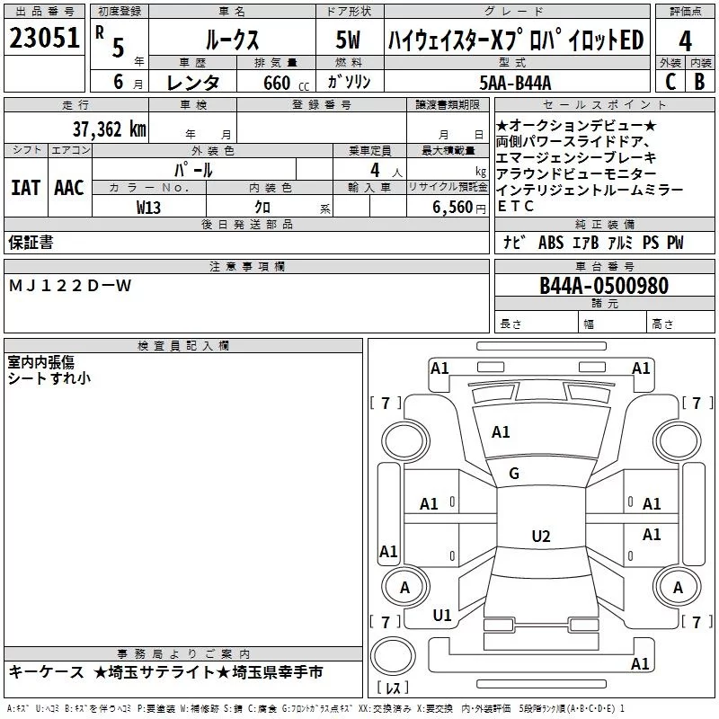Click ABS in genuine equipment
The image size is (719, 719).
tap(551, 243)
